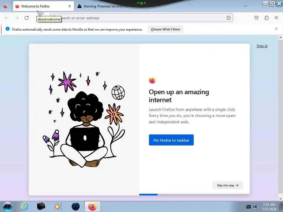Dismiss the data sharing notification bar

[x=276, y=29]
